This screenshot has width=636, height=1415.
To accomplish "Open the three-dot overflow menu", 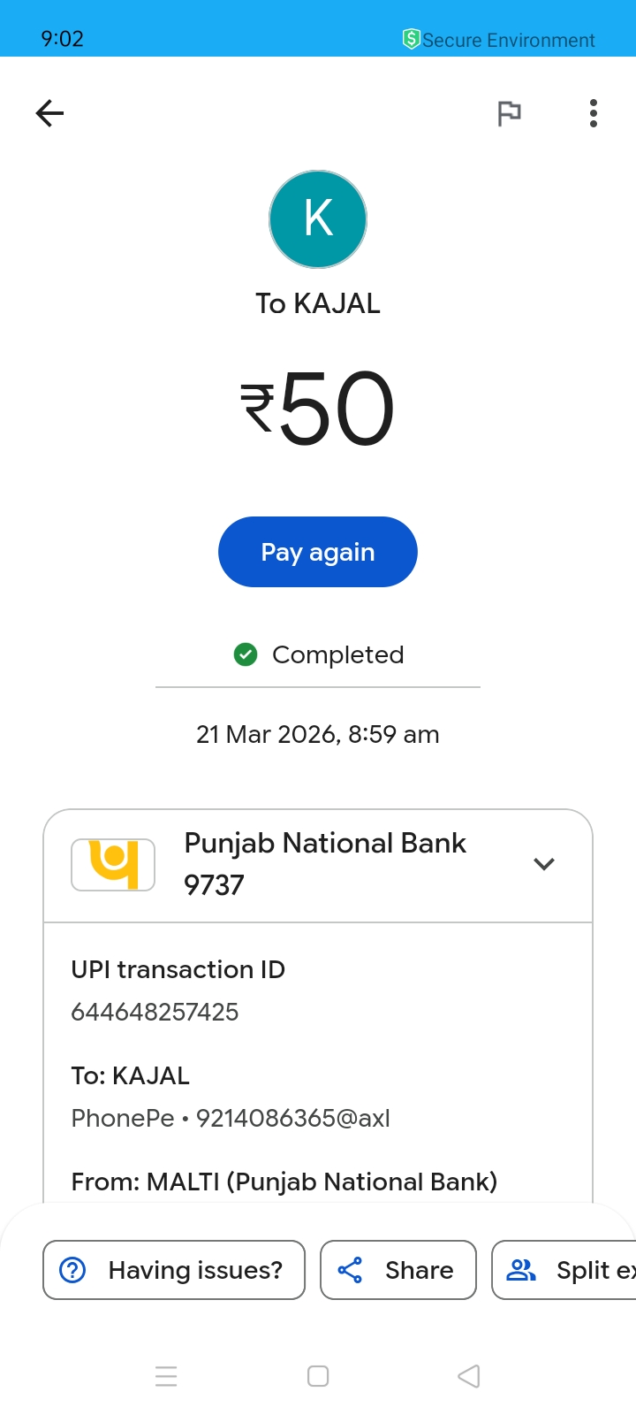I will point(594,113).
